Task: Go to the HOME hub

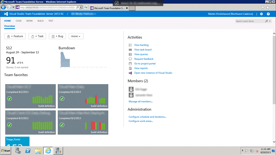Action: (8, 21)
